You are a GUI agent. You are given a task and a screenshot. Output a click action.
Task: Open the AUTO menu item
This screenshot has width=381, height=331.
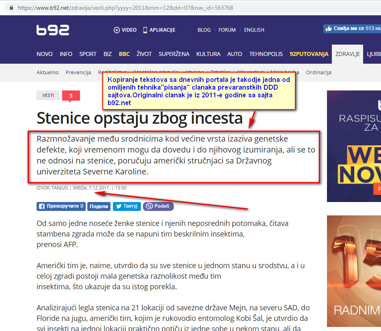(x=234, y=54)
